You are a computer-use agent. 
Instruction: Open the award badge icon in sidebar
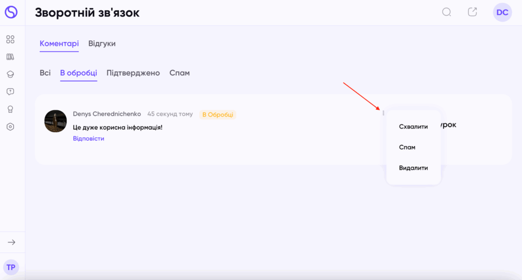pos(10,109)
